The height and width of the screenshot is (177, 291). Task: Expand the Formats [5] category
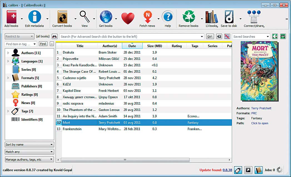(x=8, y=78)
